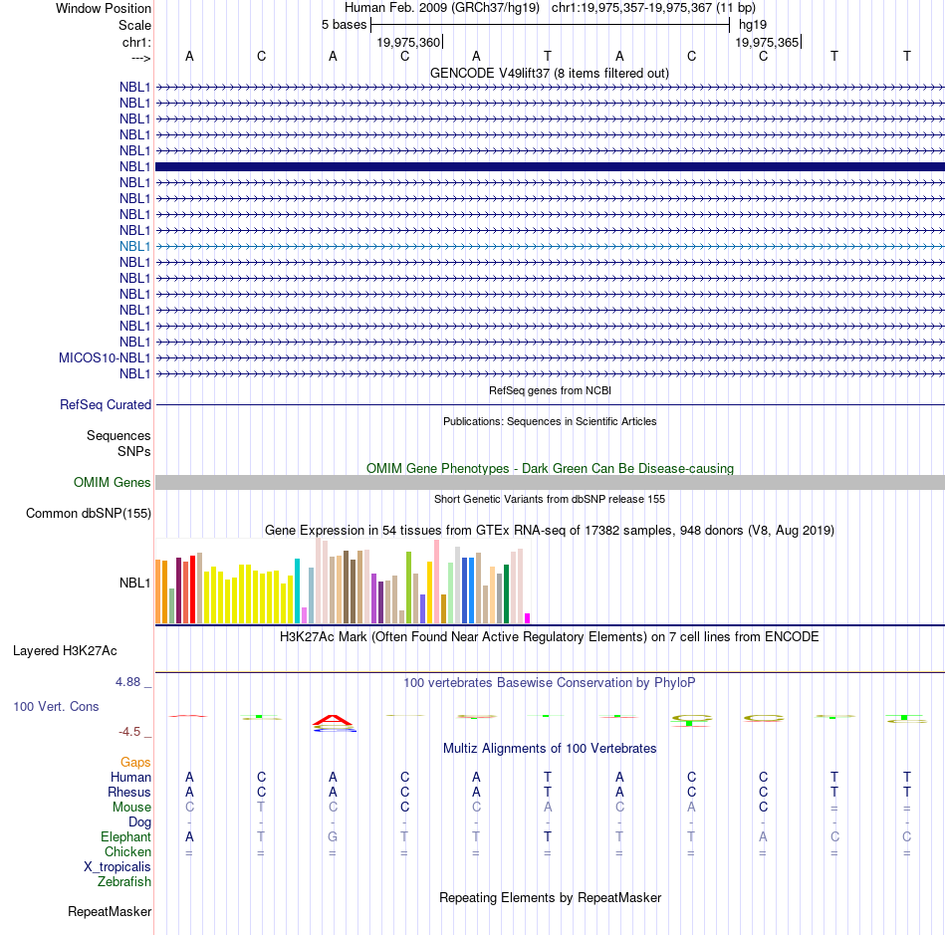Click the 19,975,365 coordinate tick label
The width and height of the screenshot is (946, 935).
coord(767,42)
